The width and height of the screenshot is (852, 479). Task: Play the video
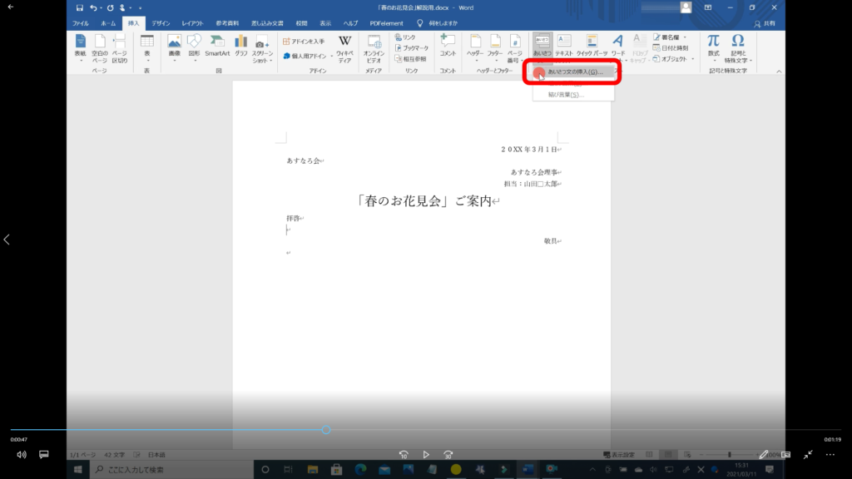click(x=426, y=455)
